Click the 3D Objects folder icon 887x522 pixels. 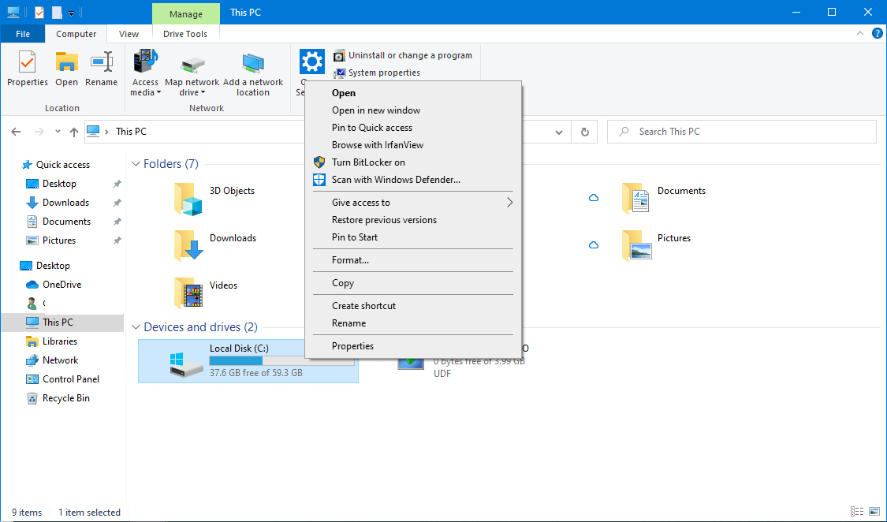(x=188, y=199)
